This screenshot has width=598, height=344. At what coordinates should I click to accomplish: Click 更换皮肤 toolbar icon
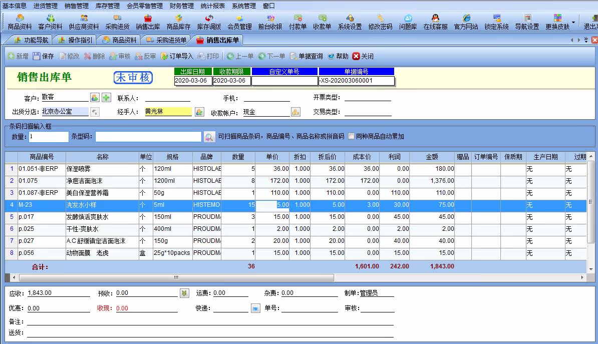click(557, 22)
